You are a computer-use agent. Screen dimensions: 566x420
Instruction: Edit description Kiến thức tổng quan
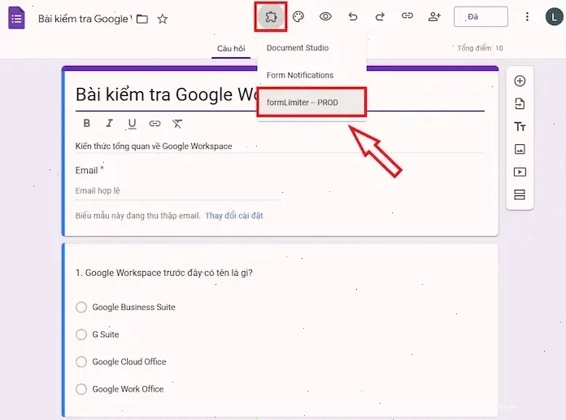pyautogui.click(x=280, y=146)
